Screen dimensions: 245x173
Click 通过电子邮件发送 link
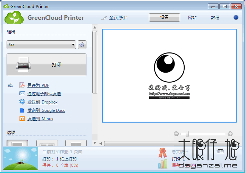[x=44, y=93]
